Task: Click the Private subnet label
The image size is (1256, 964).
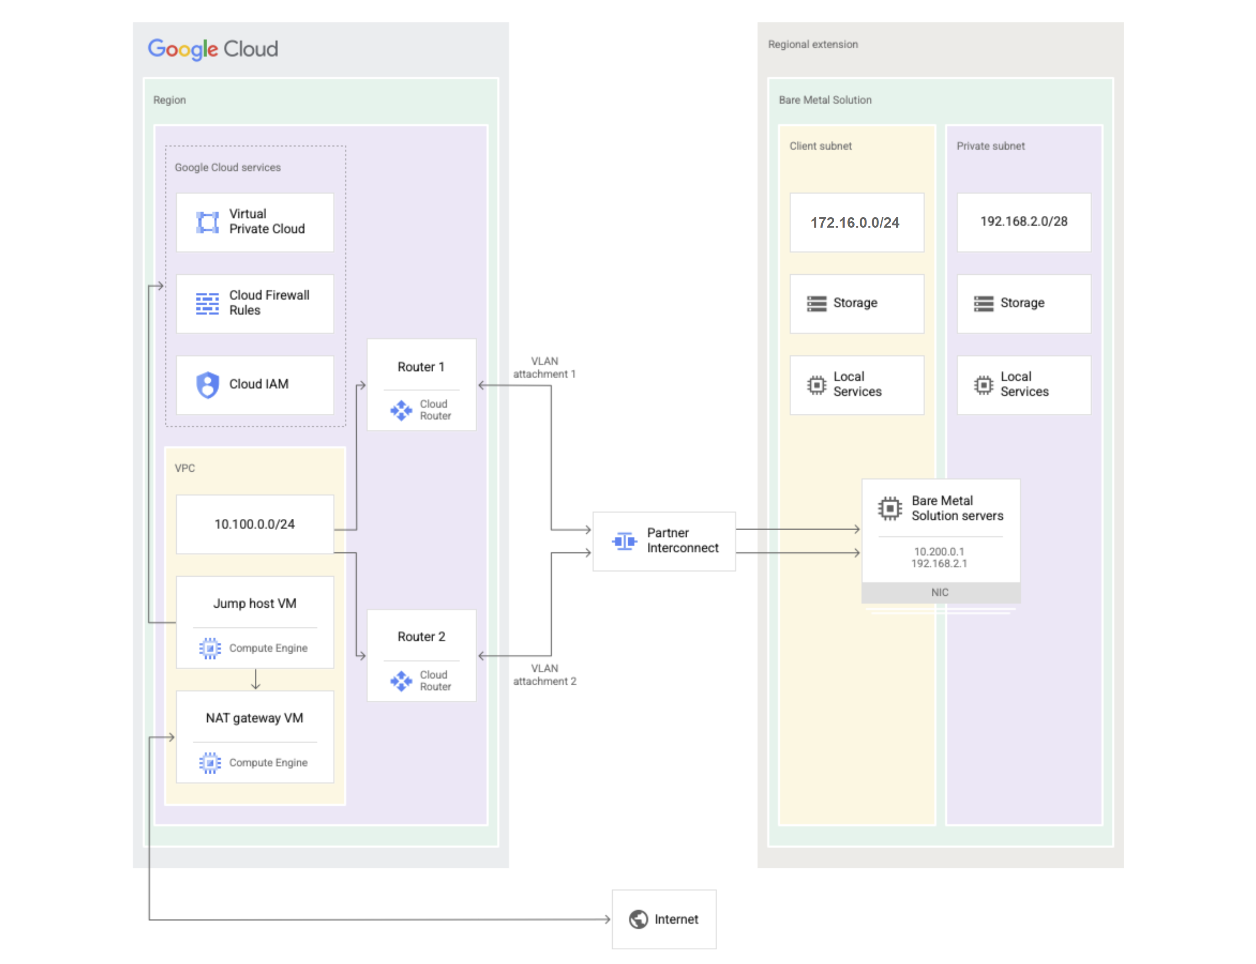Action: (x=990, y=146)
